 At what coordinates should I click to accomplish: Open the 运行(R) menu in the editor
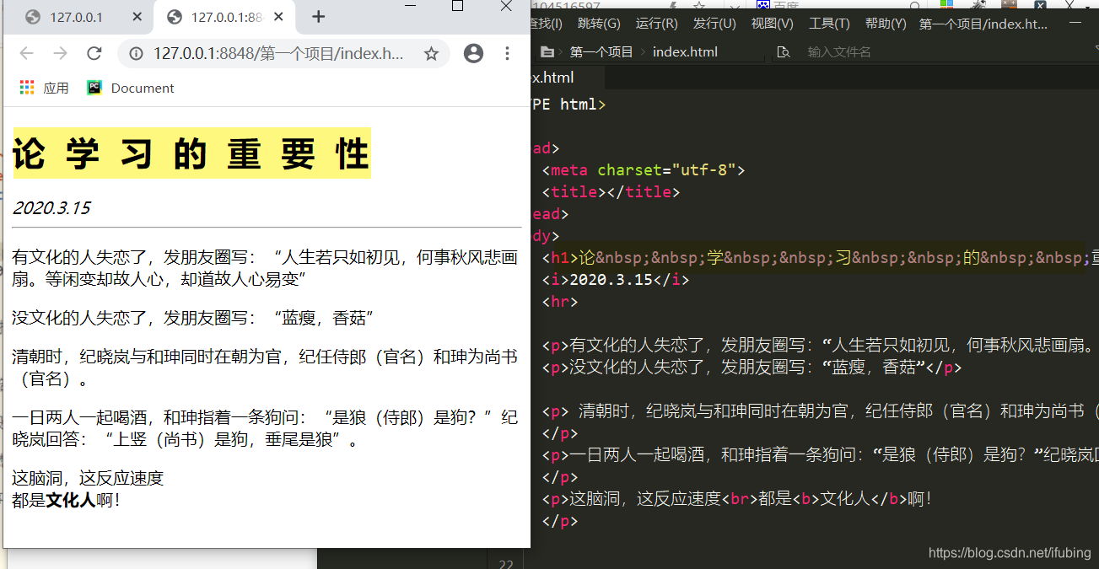tap(656, 24)
